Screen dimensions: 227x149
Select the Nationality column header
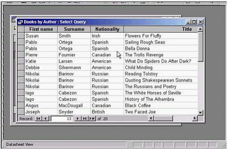pyautogui.click(x=107, y=29)
